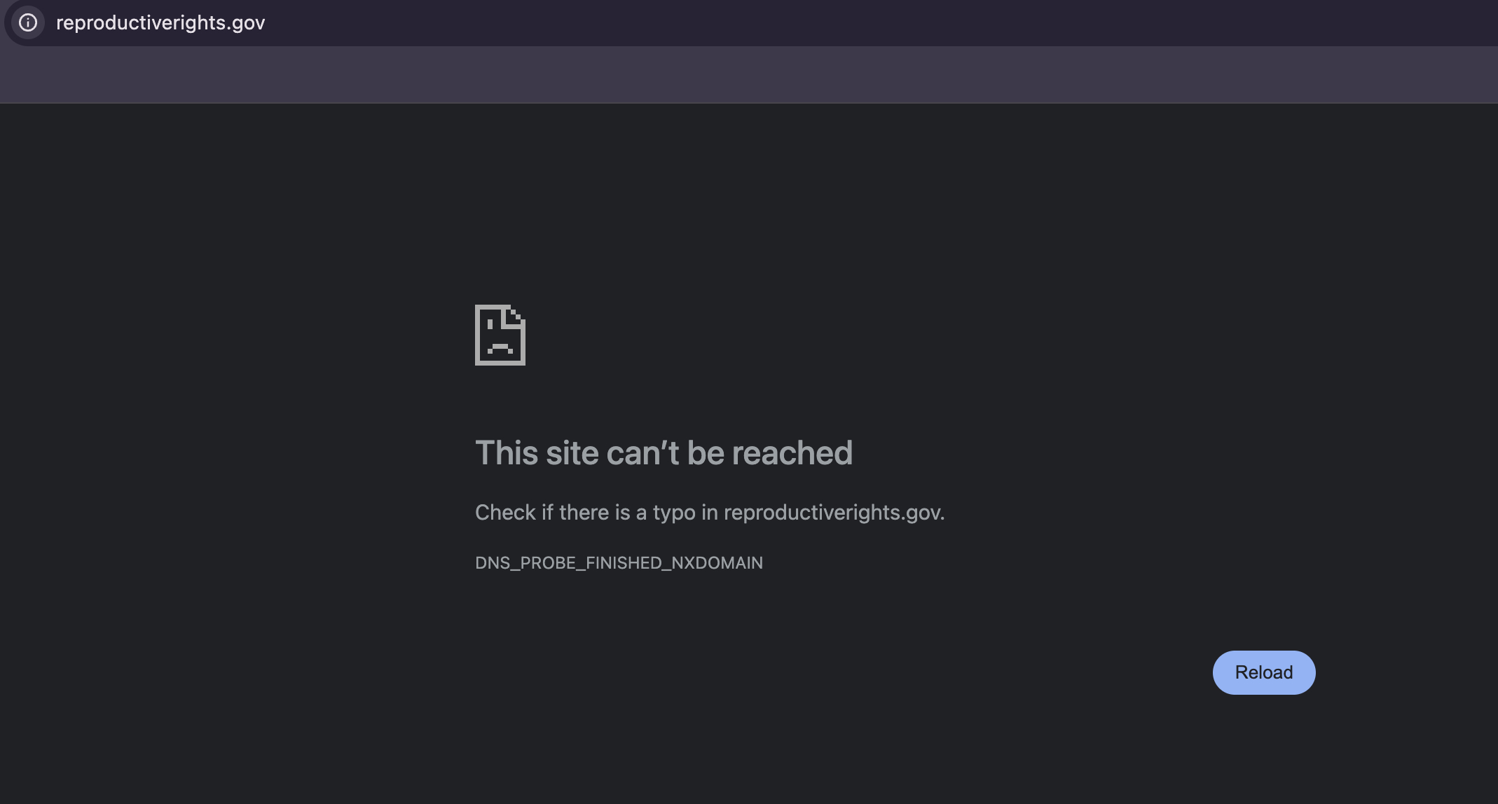Click the blue Reload button

click(x=1264, y=672)
